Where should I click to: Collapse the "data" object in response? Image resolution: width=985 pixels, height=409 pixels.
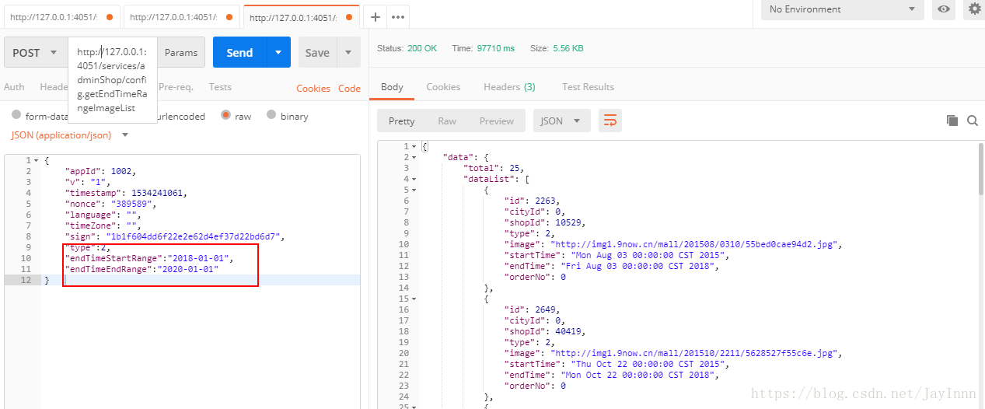pos(414,157)
